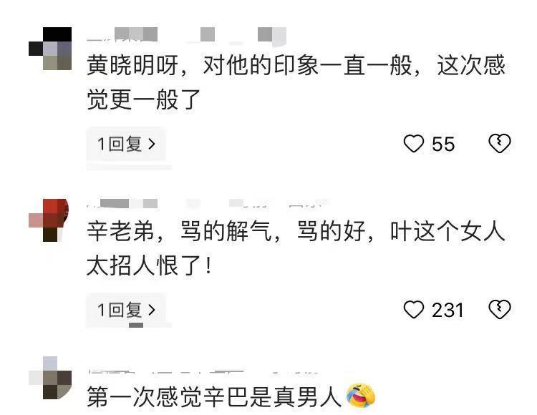Open the red avatar of second commenter

click(x=49, y=220)
